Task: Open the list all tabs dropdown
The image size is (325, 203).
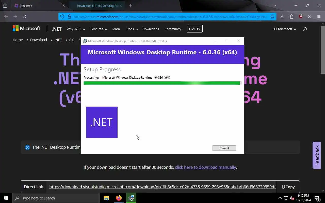Action: 274,6
